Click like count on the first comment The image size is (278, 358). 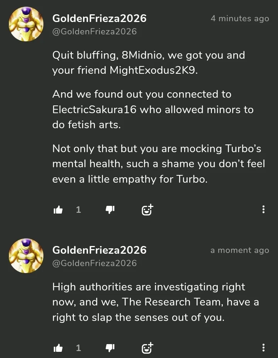point(78,210)
